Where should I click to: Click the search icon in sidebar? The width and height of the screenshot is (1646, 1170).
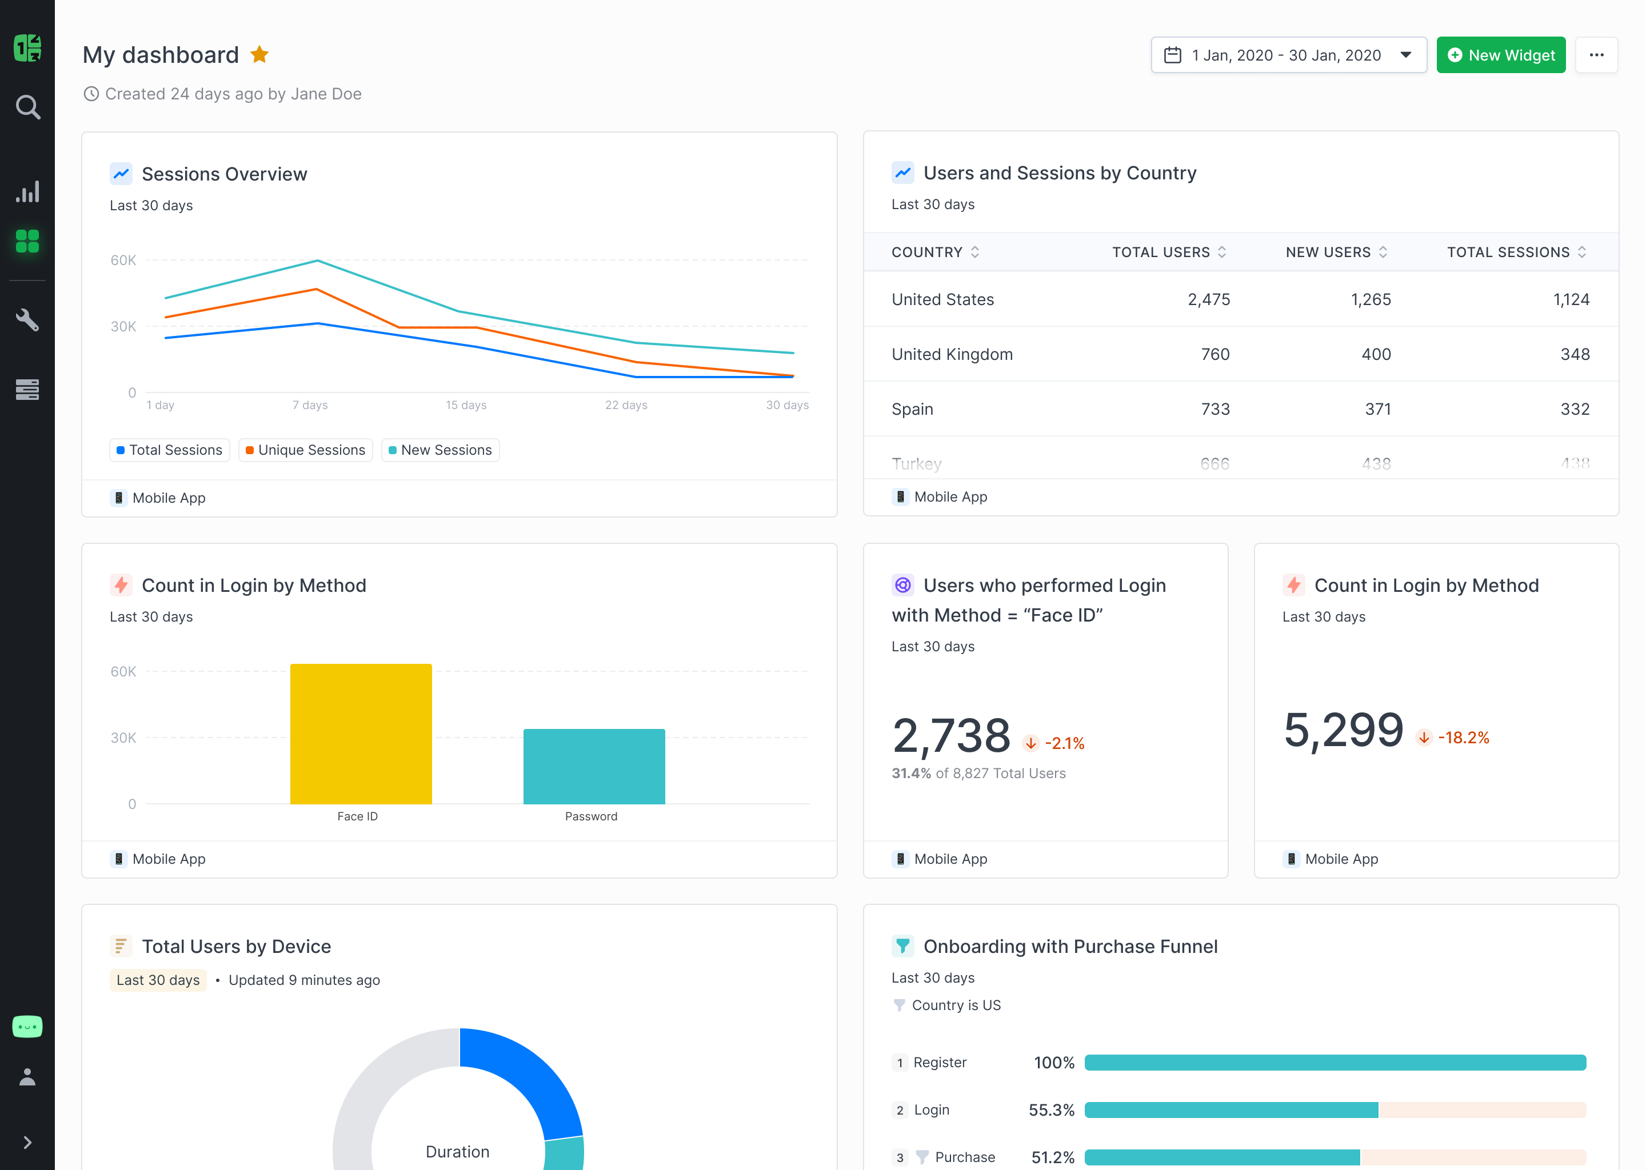click(27, 107)
